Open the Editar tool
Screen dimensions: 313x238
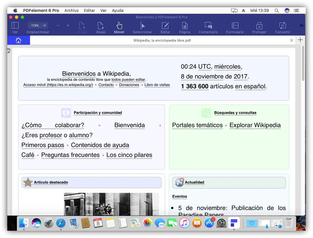click(165, 26)
